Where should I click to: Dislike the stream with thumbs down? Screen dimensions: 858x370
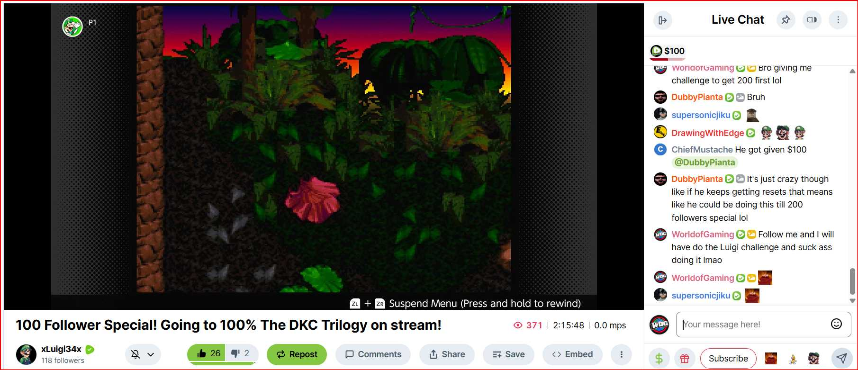tap(241, 353)
